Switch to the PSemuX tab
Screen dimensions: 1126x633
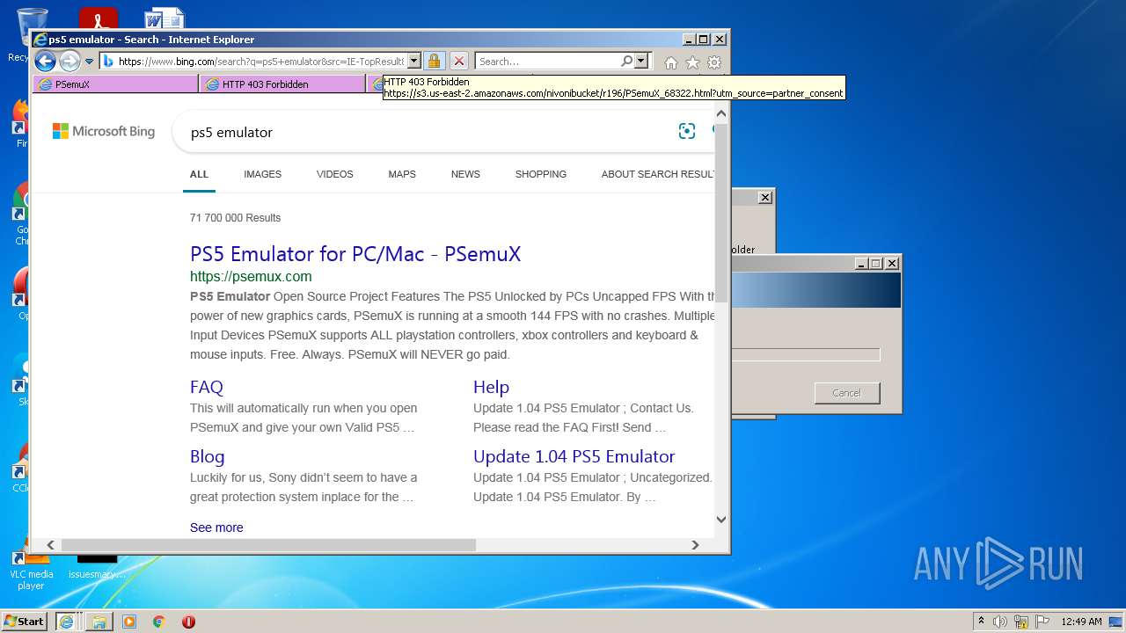[x=115, y=84]
